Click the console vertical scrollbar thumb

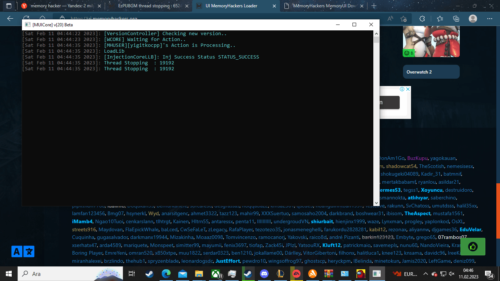point(376,40)
